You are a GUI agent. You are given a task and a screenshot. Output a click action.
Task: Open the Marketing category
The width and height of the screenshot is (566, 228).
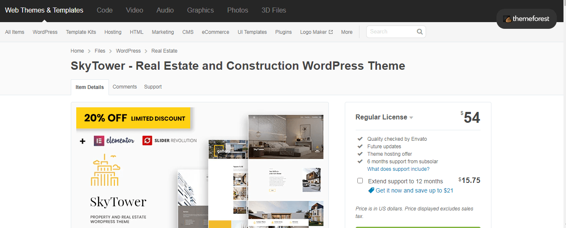(163, 32)
